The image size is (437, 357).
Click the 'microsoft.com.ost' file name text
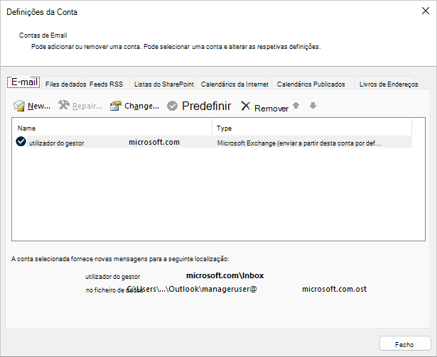point(334,289)
